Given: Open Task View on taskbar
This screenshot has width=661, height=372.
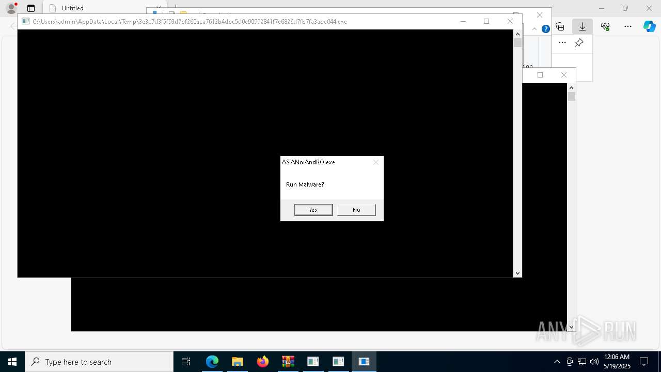Looking at the screenshot, I should 186,362.
